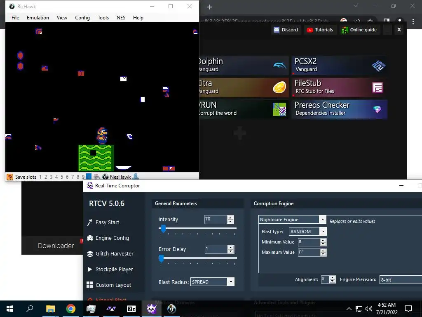Click the YouTube Tutorials icon
This screenshot has width=422, height=317.
tap(310, 30)
